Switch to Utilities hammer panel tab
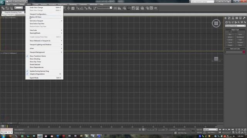The image size is (247, 138). tap(244, 18)
